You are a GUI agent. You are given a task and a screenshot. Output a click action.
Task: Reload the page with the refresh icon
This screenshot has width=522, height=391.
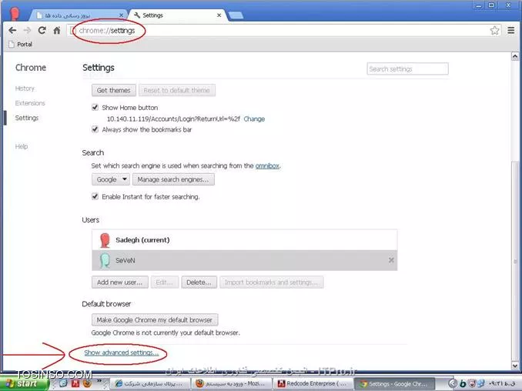click(42, 31)
